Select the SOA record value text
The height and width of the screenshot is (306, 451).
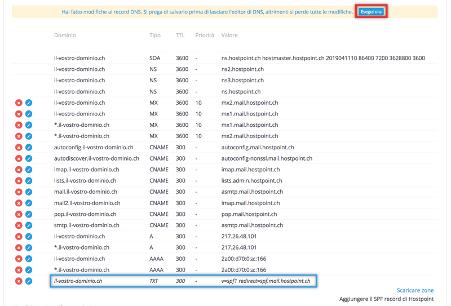coord(323,58)
